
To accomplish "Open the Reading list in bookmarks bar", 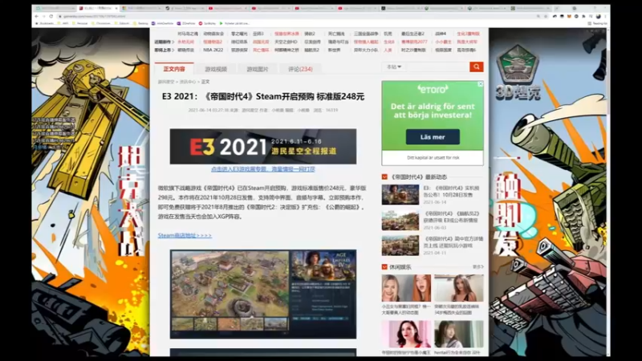I will point(597,23).
